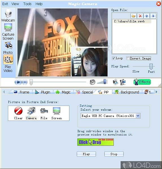Close Magic Camera with the red X

[x=158, y=4]
